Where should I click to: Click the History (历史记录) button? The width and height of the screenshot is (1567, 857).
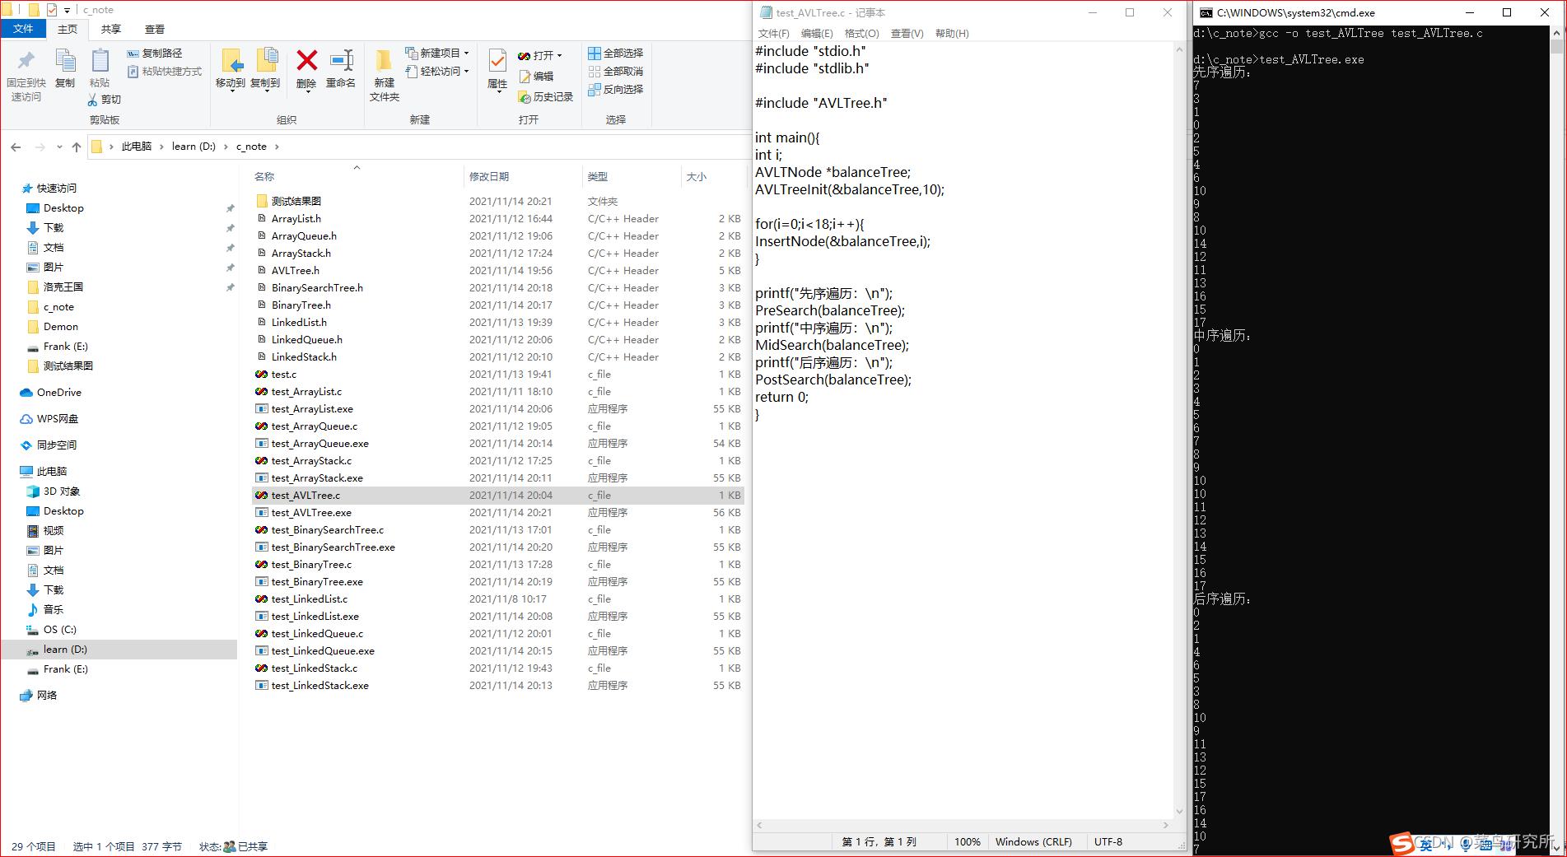pos(545,97)
